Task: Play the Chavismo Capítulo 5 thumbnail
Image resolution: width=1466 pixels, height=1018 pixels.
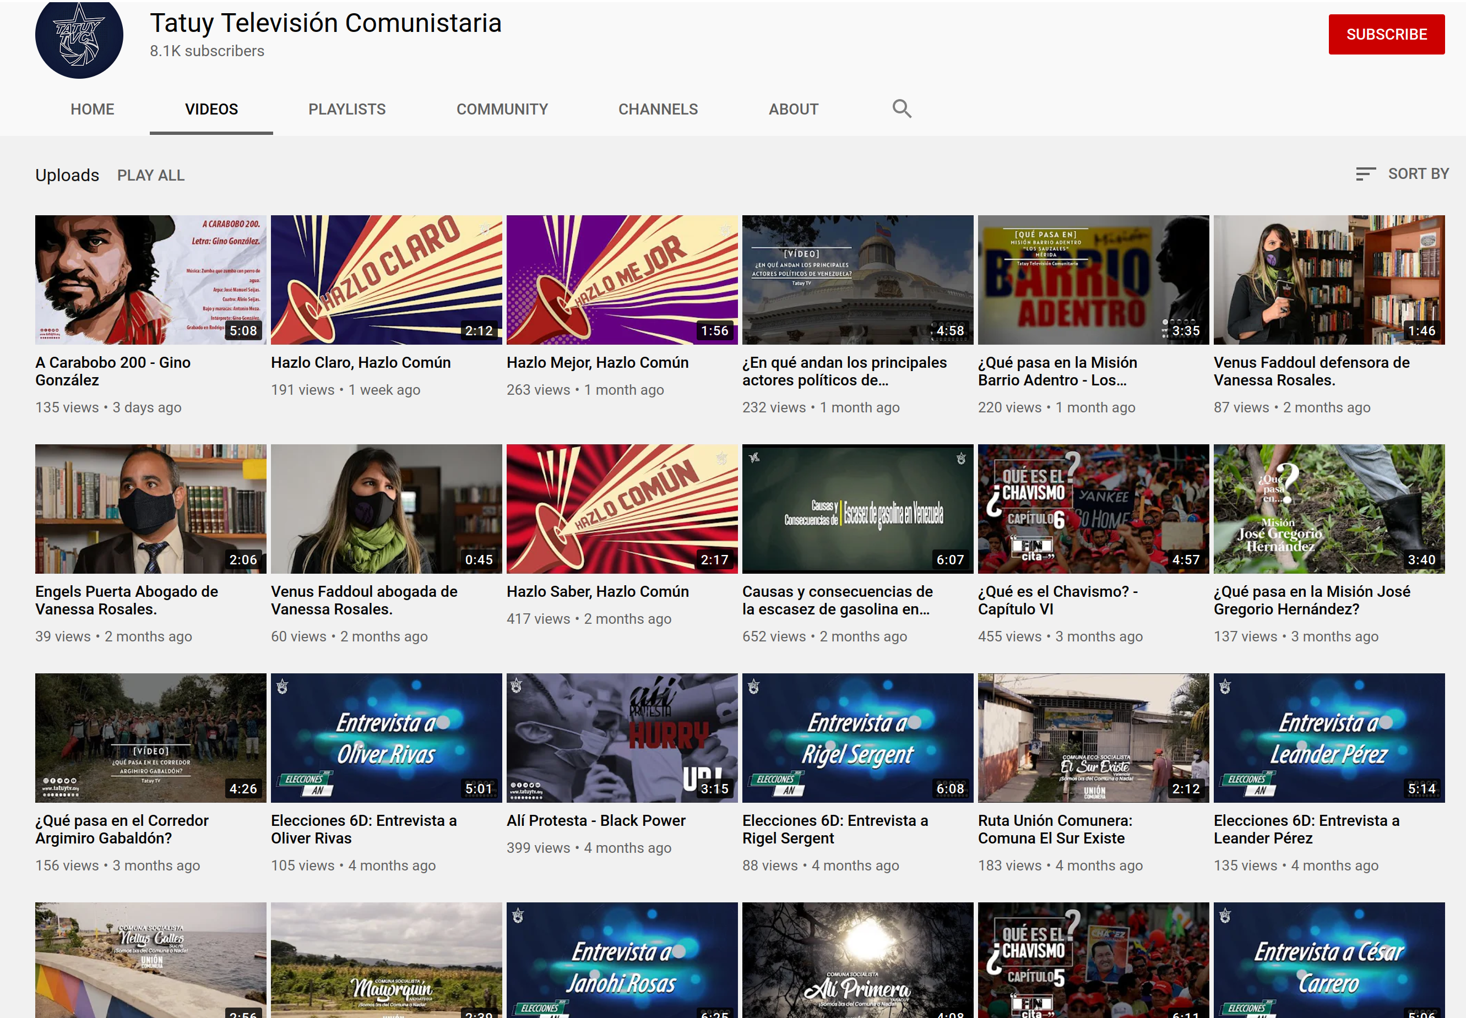Action: click(x=1093, y=960)
